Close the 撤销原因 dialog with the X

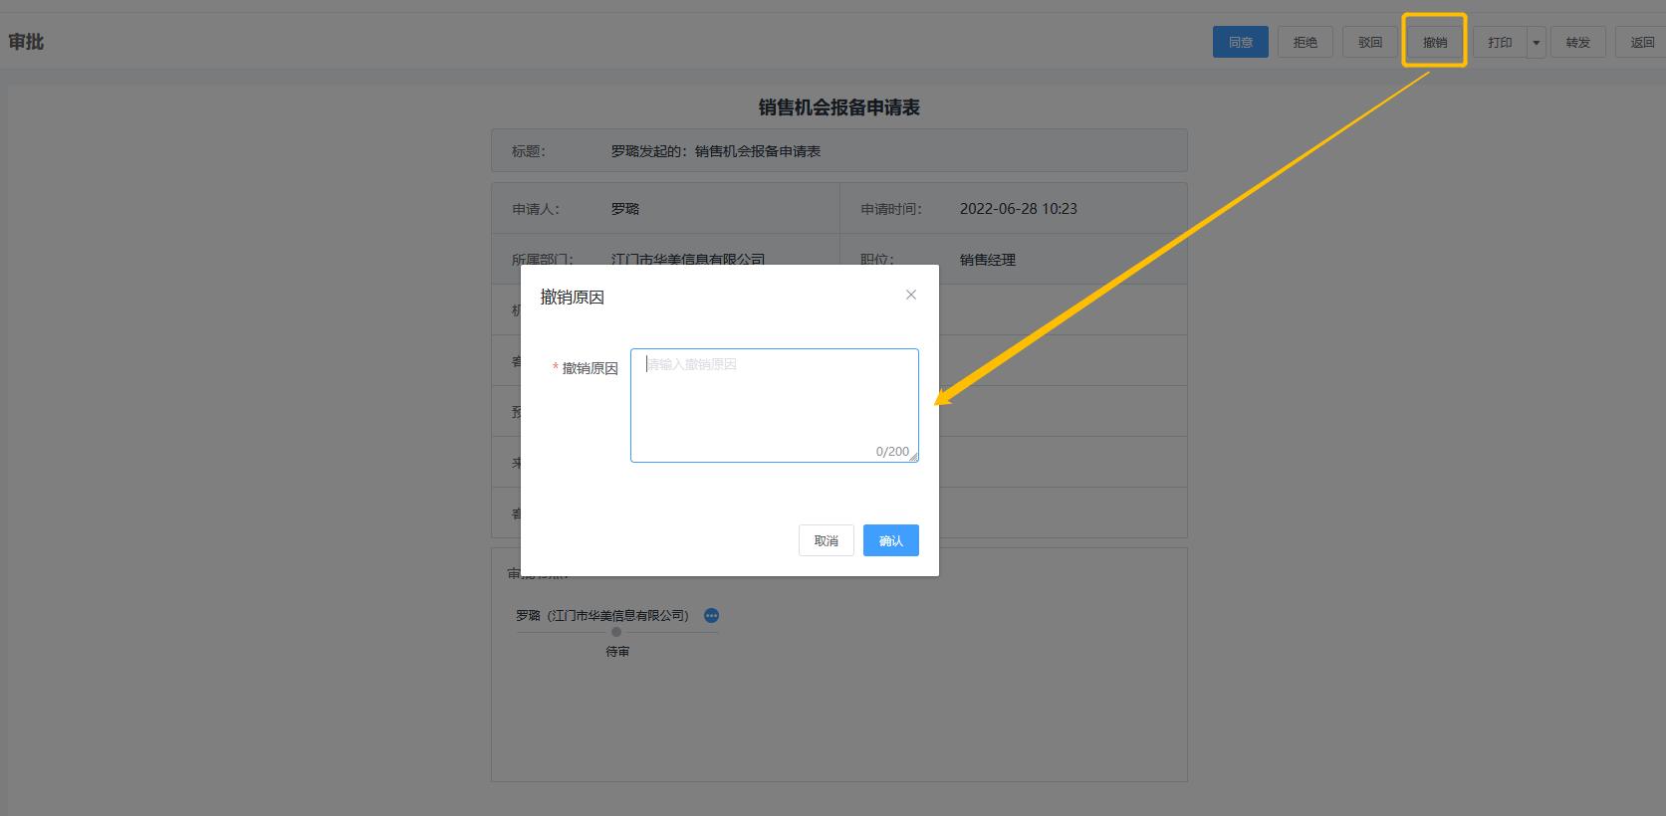point(910,295)
